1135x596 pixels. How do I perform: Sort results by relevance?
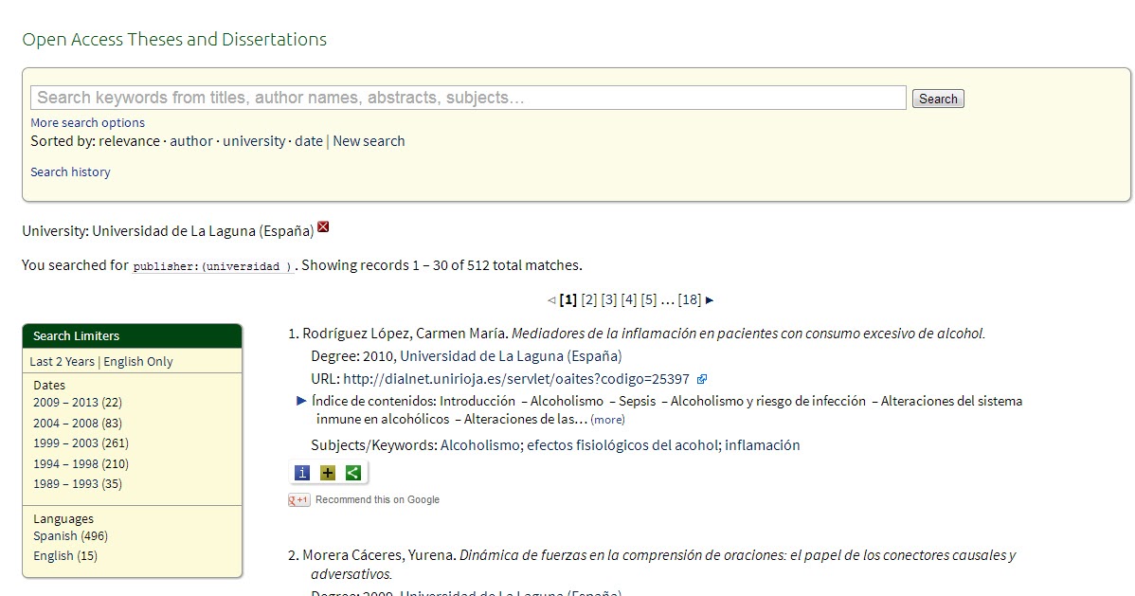130,141
